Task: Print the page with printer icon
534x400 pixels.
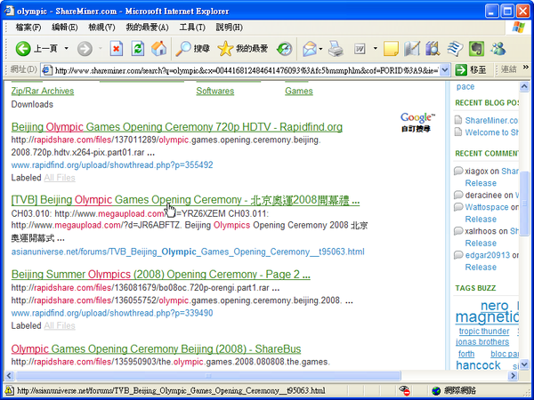Action: [336, 49]
